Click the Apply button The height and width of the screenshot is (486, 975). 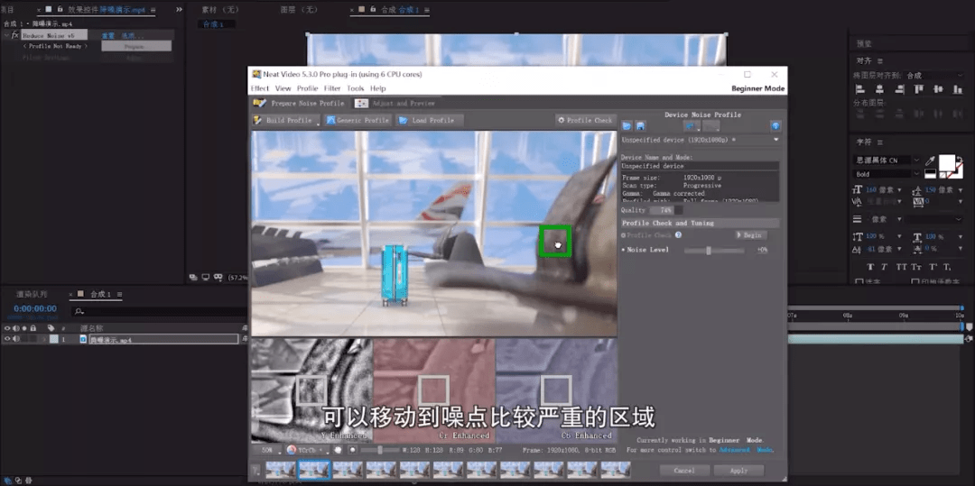pyautogui.click(x=738, y=471)
